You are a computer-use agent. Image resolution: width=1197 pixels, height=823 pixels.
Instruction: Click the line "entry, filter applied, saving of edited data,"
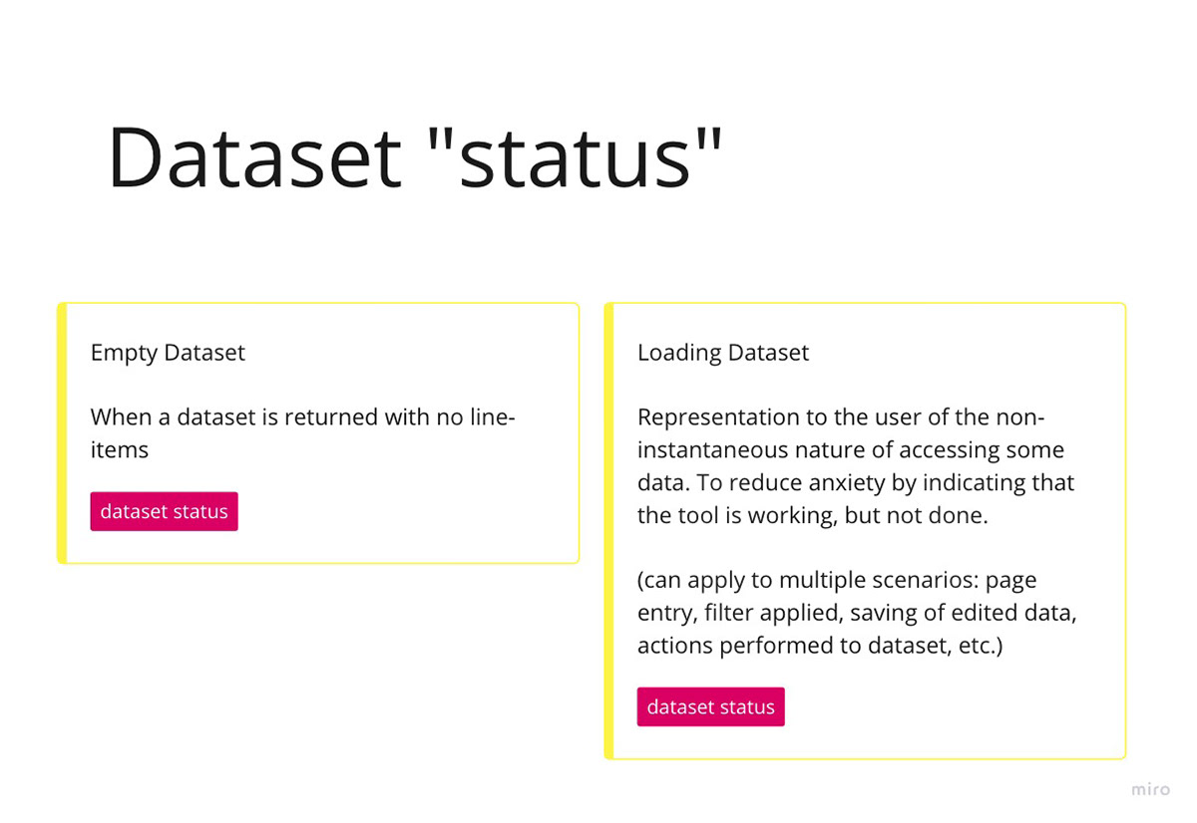coord(857,613)
